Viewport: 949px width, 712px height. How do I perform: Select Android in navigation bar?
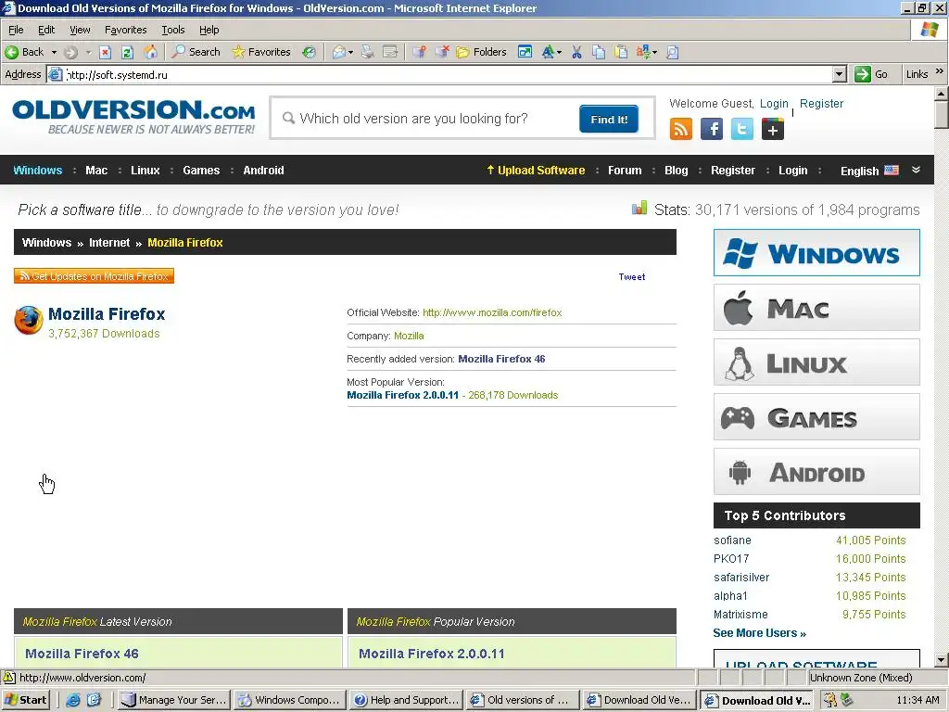pyautogui.click(x=263, y=171)
